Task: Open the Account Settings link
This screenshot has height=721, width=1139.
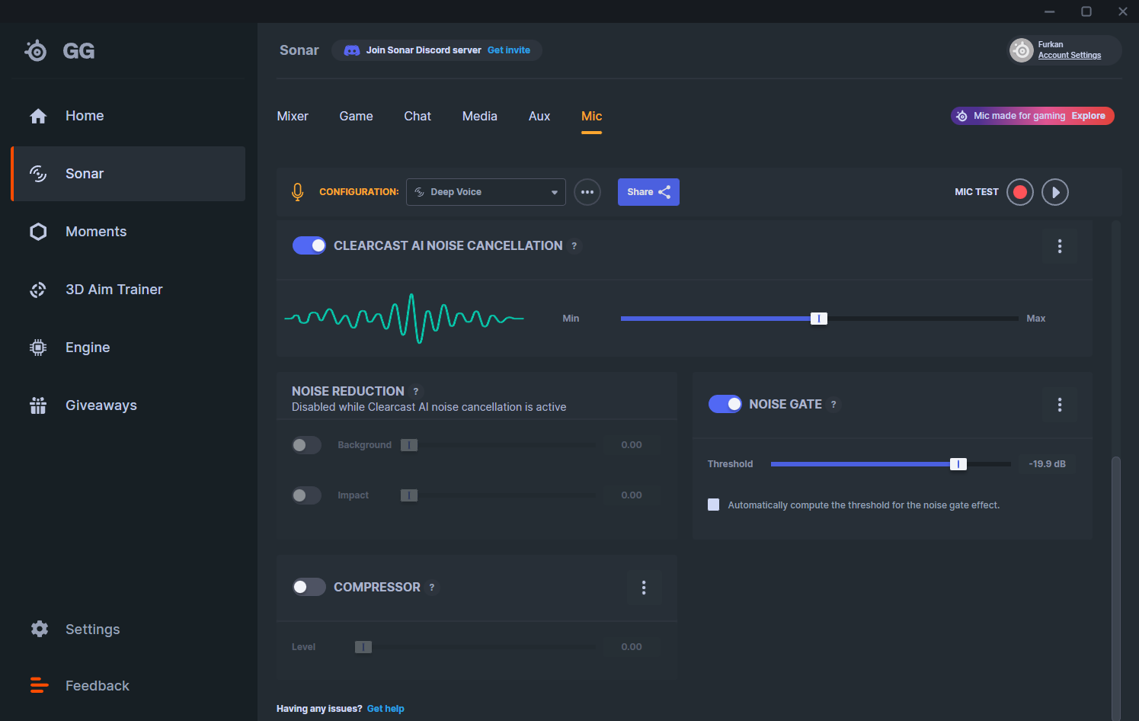Action: 1070,56
